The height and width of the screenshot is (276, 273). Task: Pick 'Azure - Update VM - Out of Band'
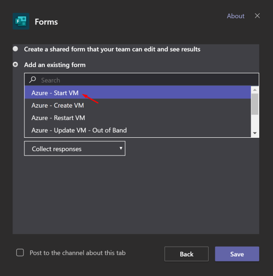[138, 130]
